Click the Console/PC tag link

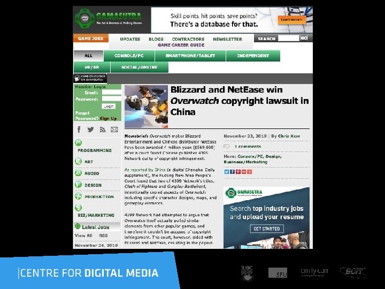[251, 156]
